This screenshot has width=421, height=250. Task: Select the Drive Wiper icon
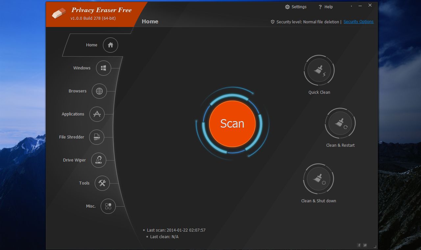click(99, 160)
